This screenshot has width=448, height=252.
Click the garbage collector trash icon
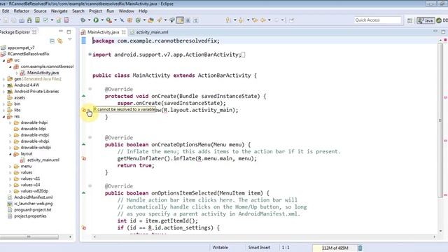[360, 248]
